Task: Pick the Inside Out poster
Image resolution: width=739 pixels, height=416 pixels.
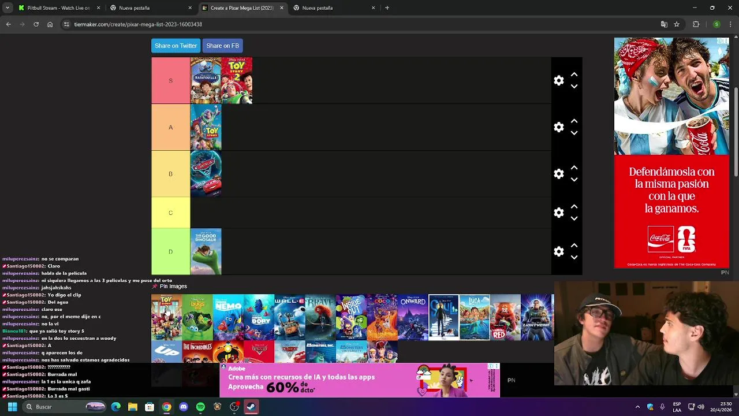Action: point(351,318)
